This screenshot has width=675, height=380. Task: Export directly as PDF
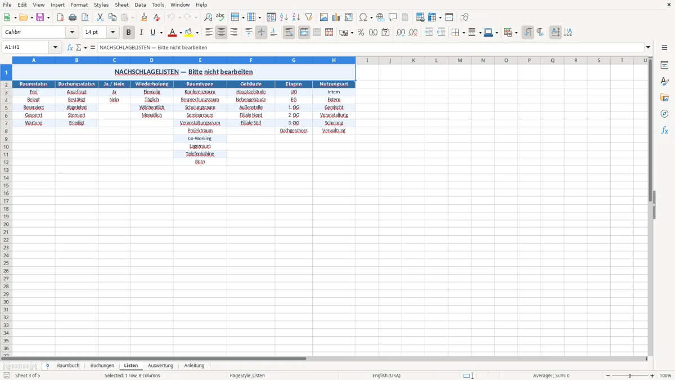tap(60, 17)
